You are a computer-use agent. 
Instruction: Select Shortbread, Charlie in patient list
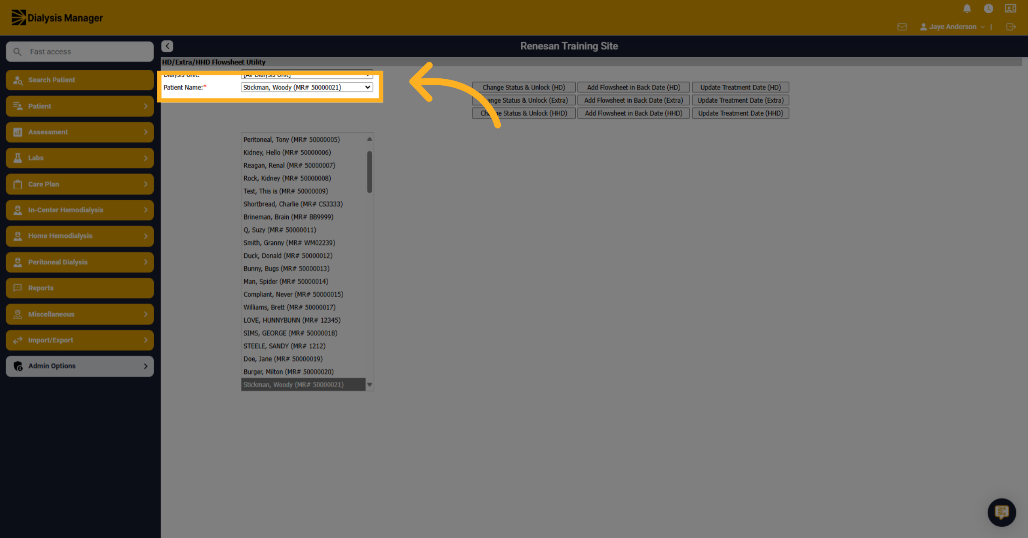coord(303,204)
